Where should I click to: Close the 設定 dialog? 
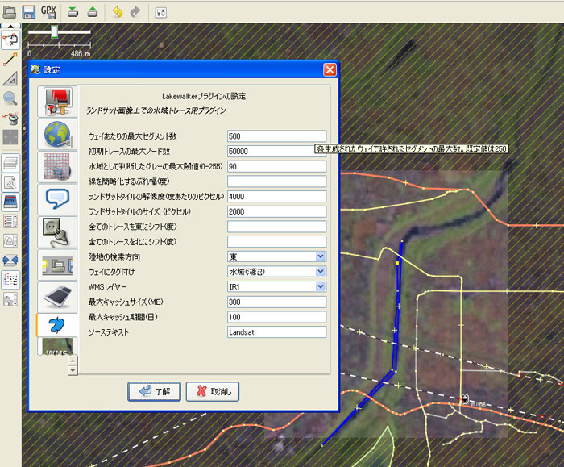(x=330, y=69)
